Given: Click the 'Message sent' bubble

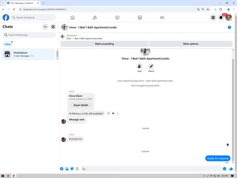Looking at the screenshot, I should [77, 120].
